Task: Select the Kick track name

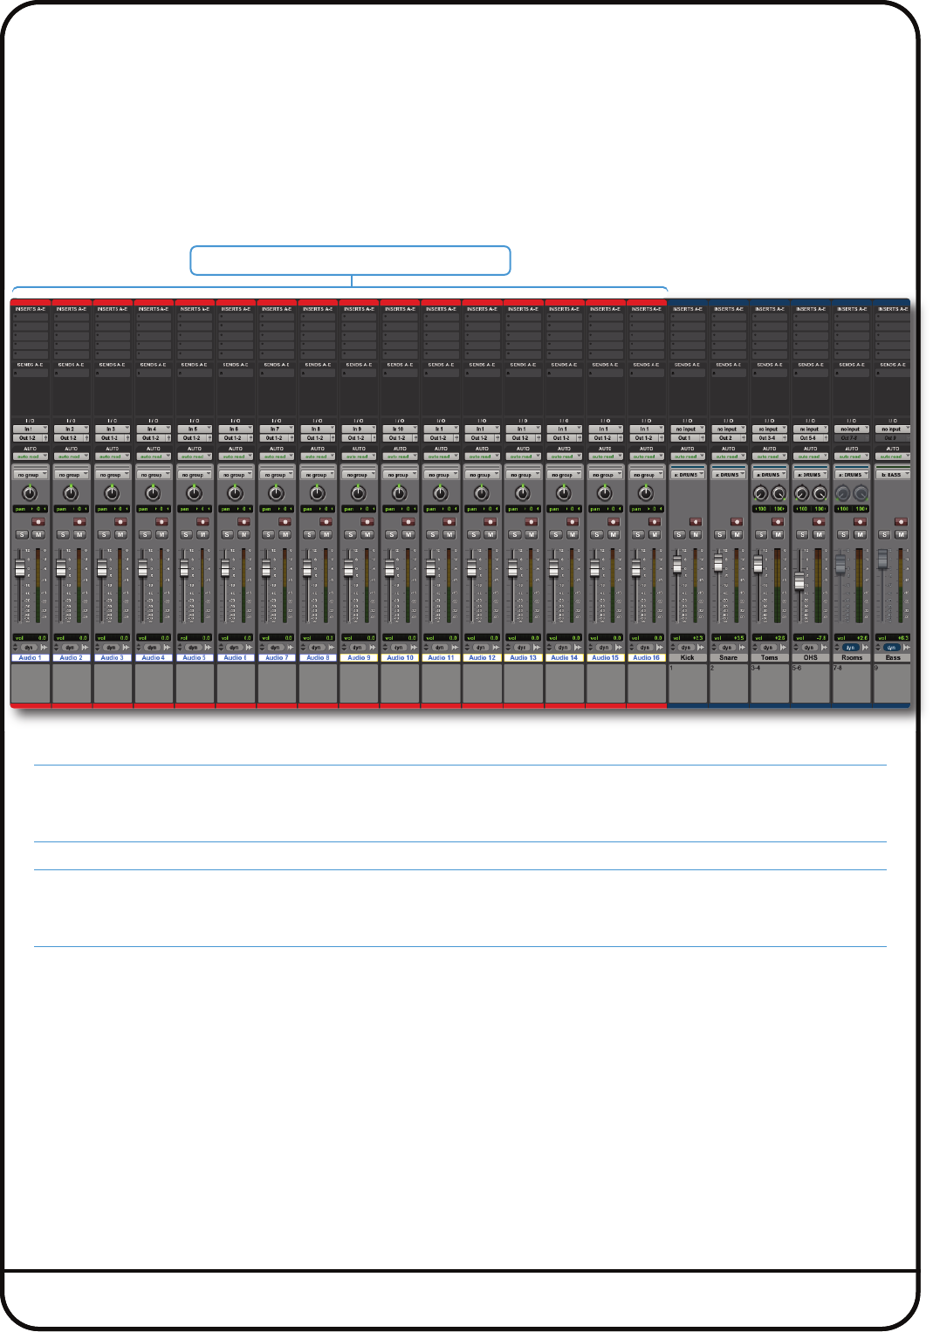Action: click(x=687, y=657)
